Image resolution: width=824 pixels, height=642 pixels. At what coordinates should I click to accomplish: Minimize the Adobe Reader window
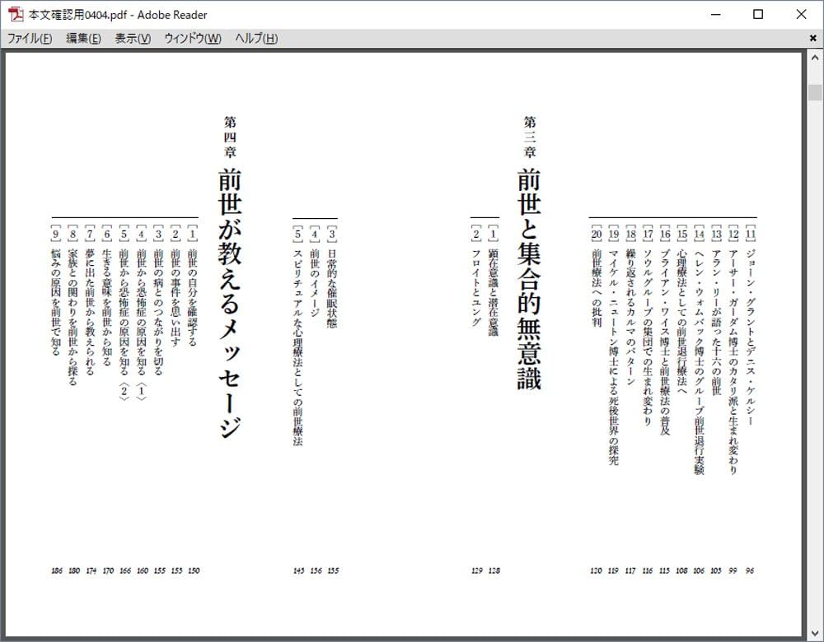pos(715,14)
